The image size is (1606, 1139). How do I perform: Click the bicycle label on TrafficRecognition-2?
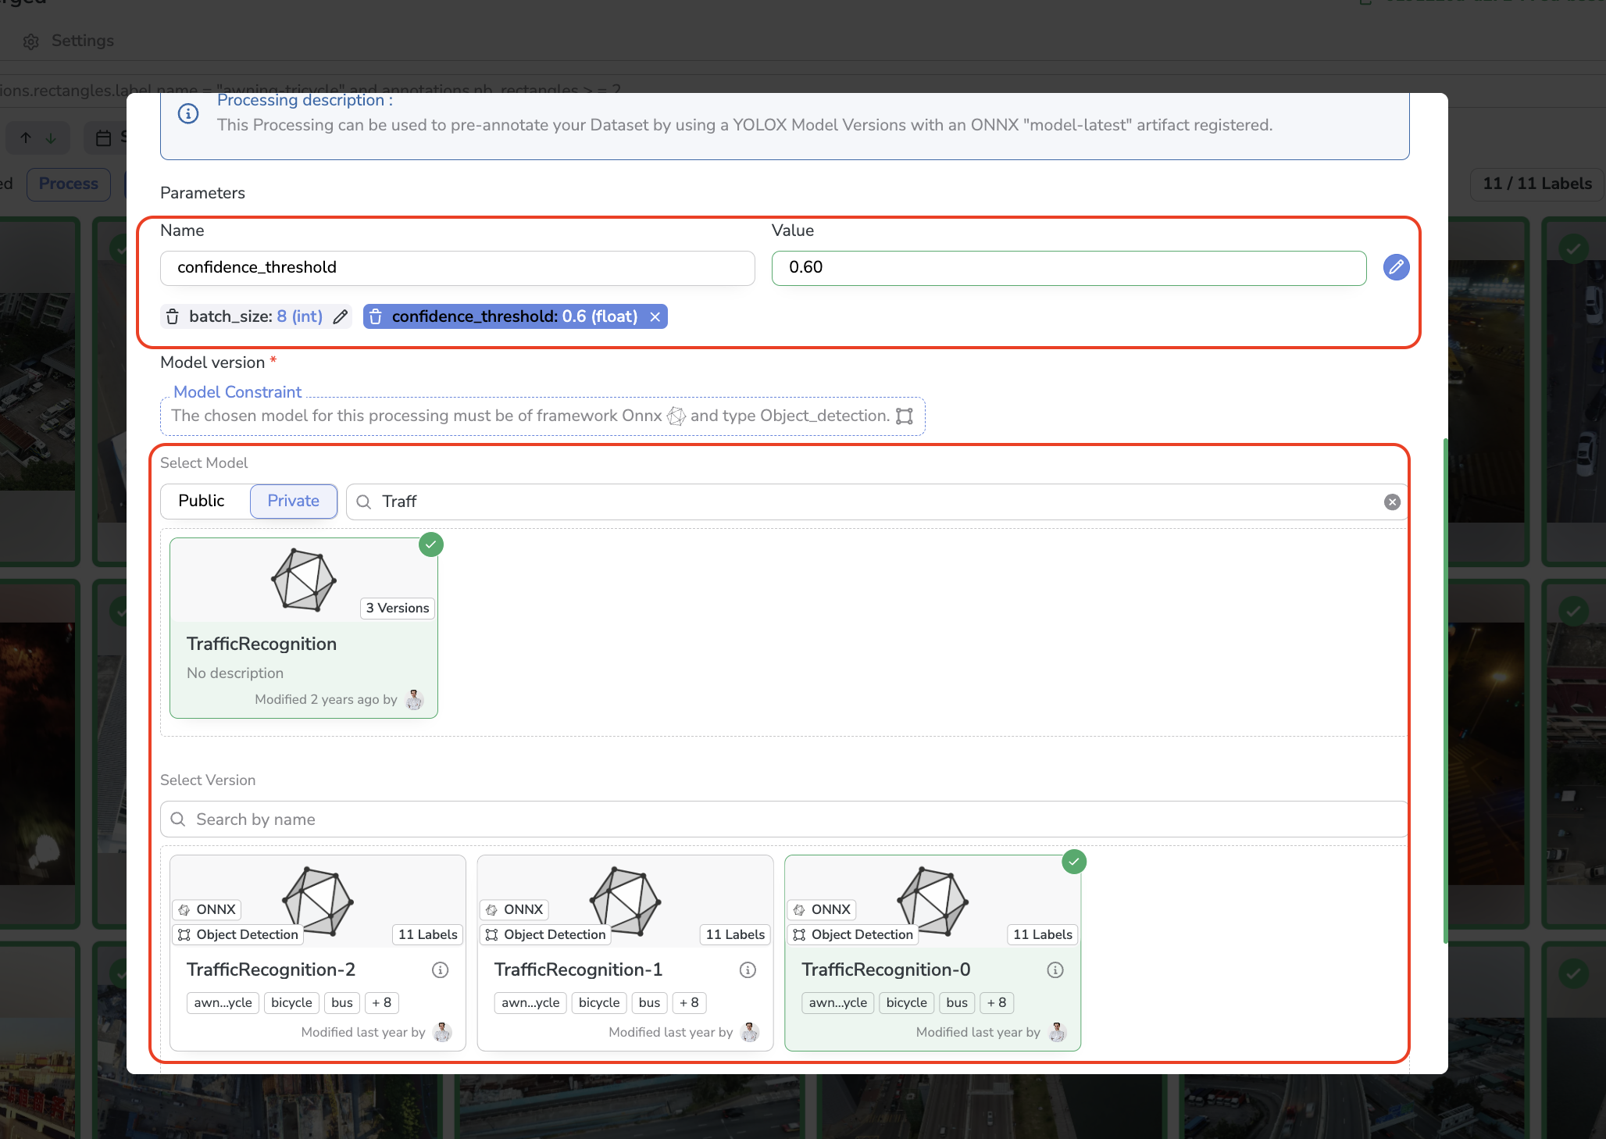tap(292, 1002)
